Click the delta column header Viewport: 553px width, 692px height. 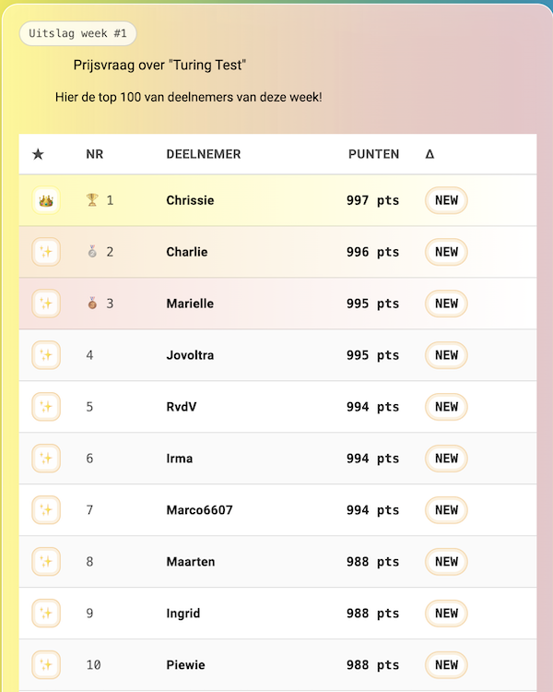(x=429, y=154)
